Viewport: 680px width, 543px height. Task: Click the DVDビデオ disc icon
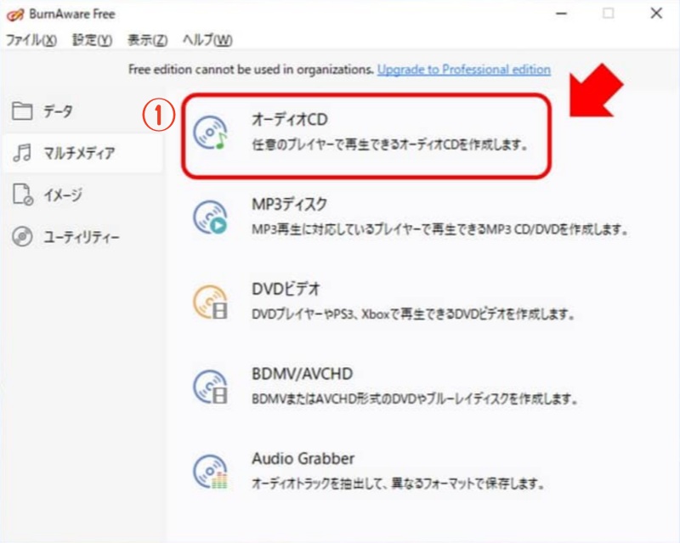[210, 302]
